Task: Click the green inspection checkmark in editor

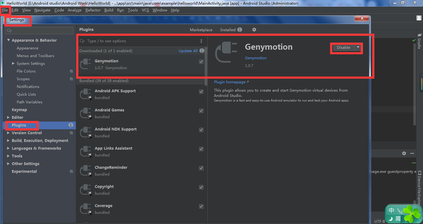Action: point(414,40)
